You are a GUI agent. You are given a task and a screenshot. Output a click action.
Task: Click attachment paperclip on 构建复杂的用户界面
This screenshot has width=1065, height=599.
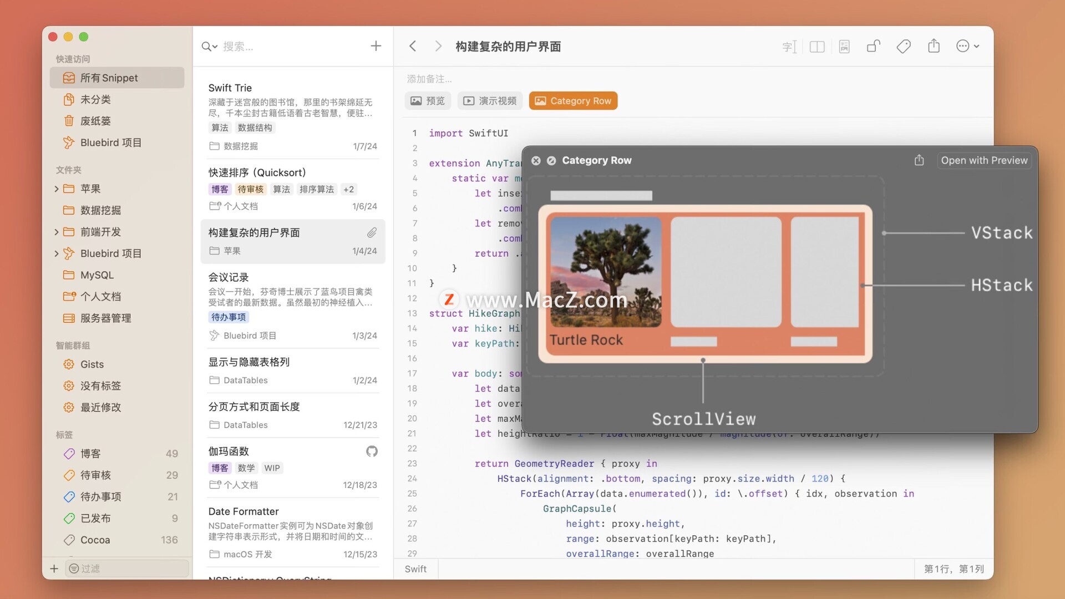click(372, 232)
